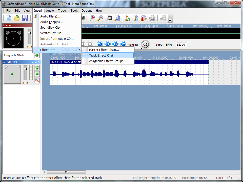Click the Volume knob
Screen dimensions: 243x182
click(145, 45)
